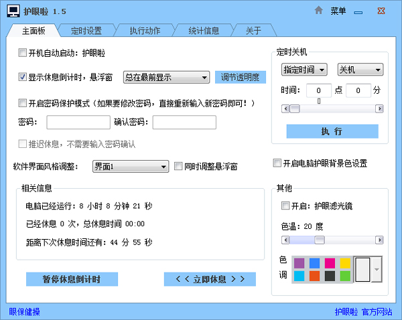Select the green color swatch

click(345, 276)
